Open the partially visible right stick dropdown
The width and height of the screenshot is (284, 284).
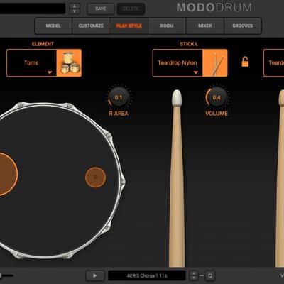[274, 63]
